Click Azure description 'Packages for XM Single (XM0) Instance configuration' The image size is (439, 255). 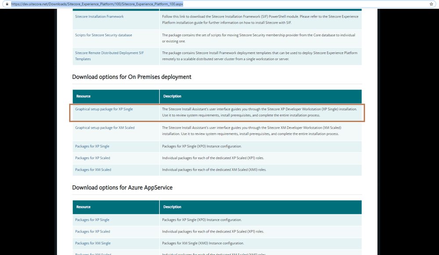203,243
